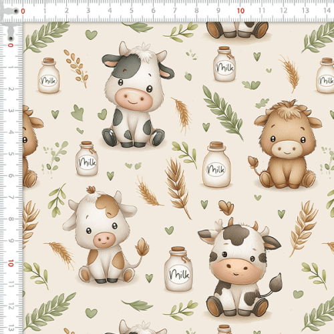Click the screw hole on the left ruler
Screen dimensions: 334x334
[x=11, y=39]
